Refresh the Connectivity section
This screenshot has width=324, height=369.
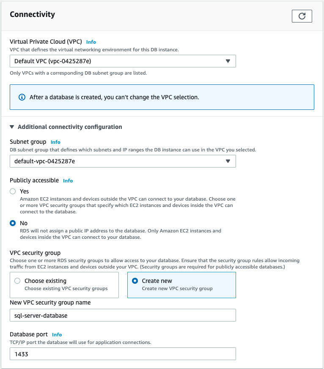click(x=302, y=16)
